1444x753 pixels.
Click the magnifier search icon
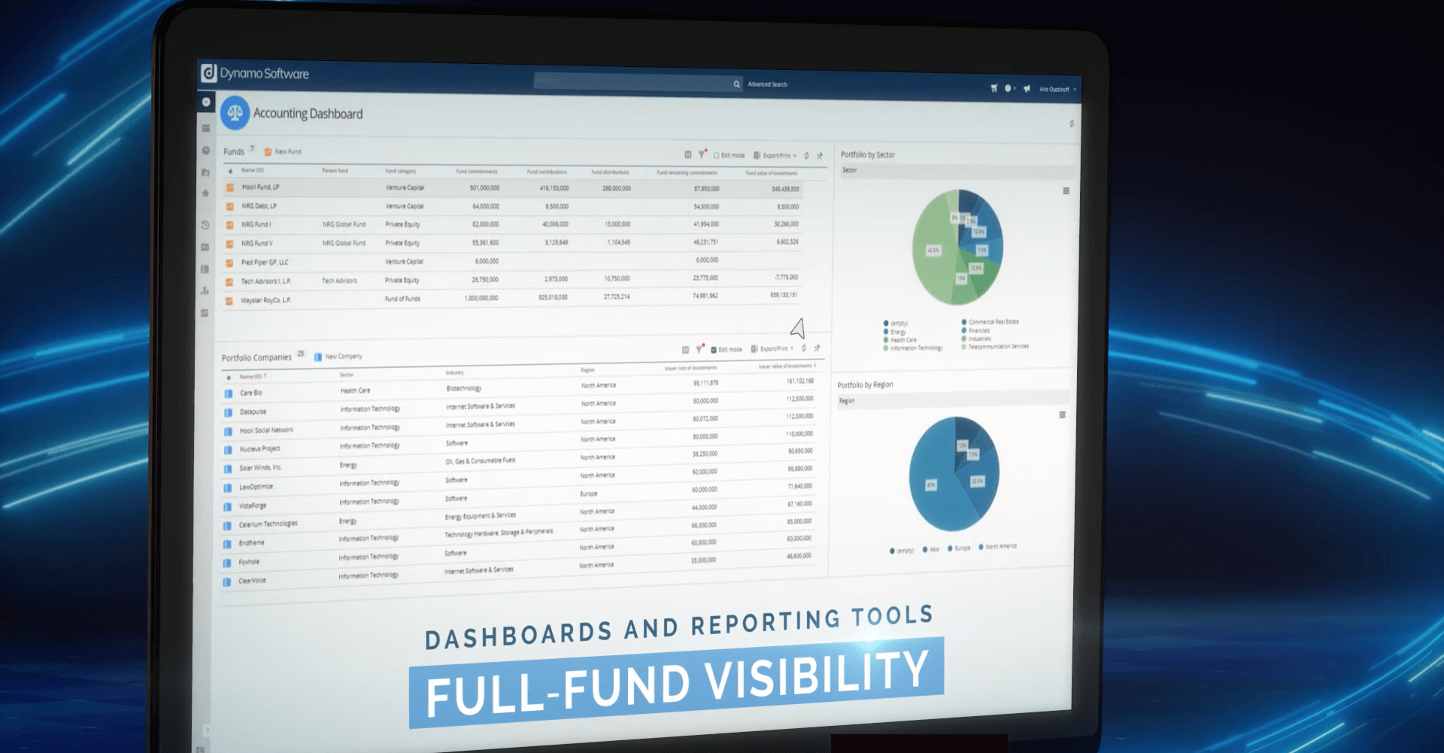coord(736,84)
